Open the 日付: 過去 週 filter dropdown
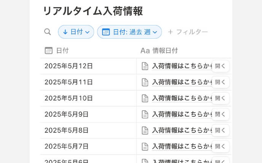This screenshot has width=262, height=163. [129, 32]
